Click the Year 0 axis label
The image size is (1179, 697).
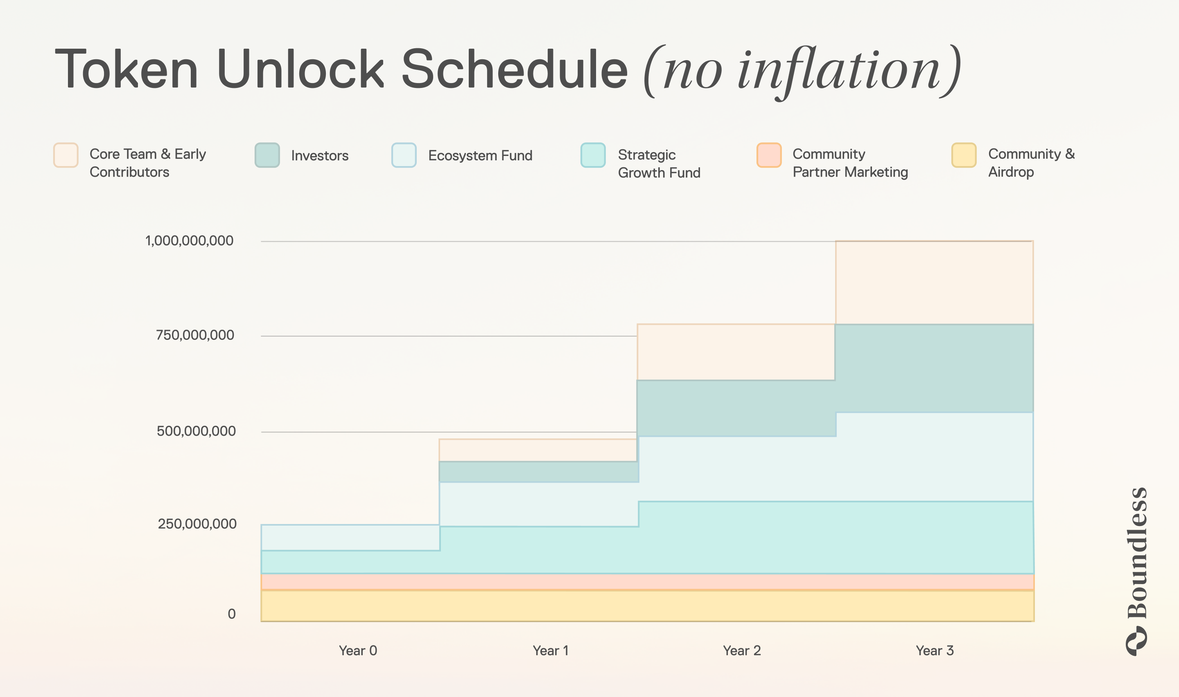(x=358, y=650)
